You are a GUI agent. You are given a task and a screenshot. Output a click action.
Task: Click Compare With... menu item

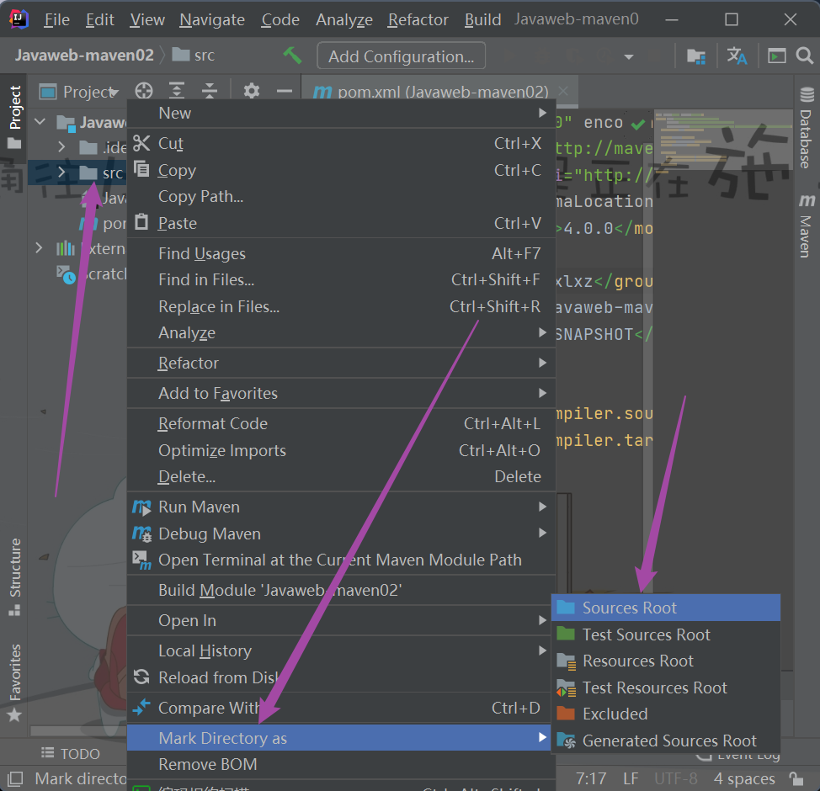pyautogui.click(x=339, y=708)
